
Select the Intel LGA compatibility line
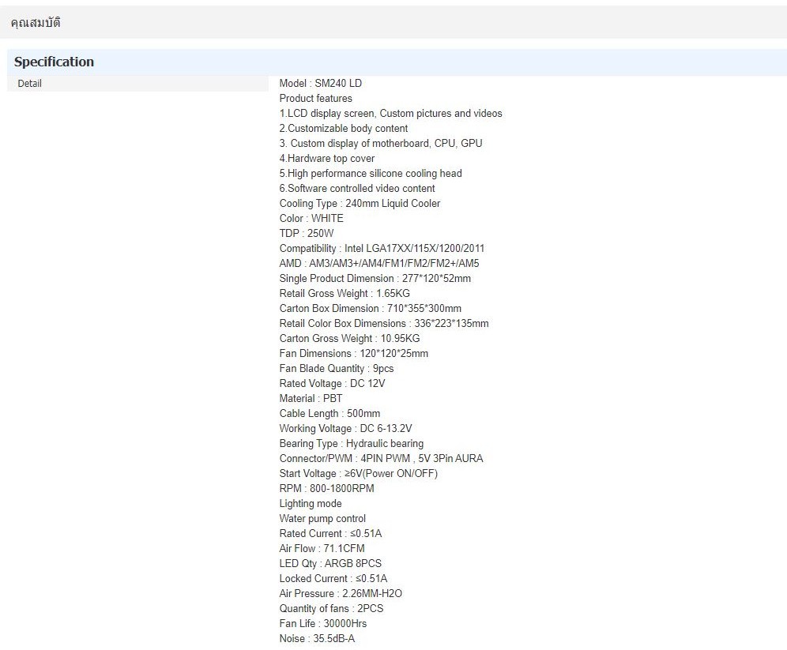[x=382, y=249]
